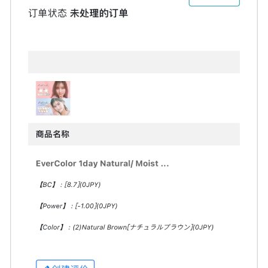Select the BC 8.7 option line
This screenshot has width=268, height=268.
pyautogui.click(x=70, y=184)
